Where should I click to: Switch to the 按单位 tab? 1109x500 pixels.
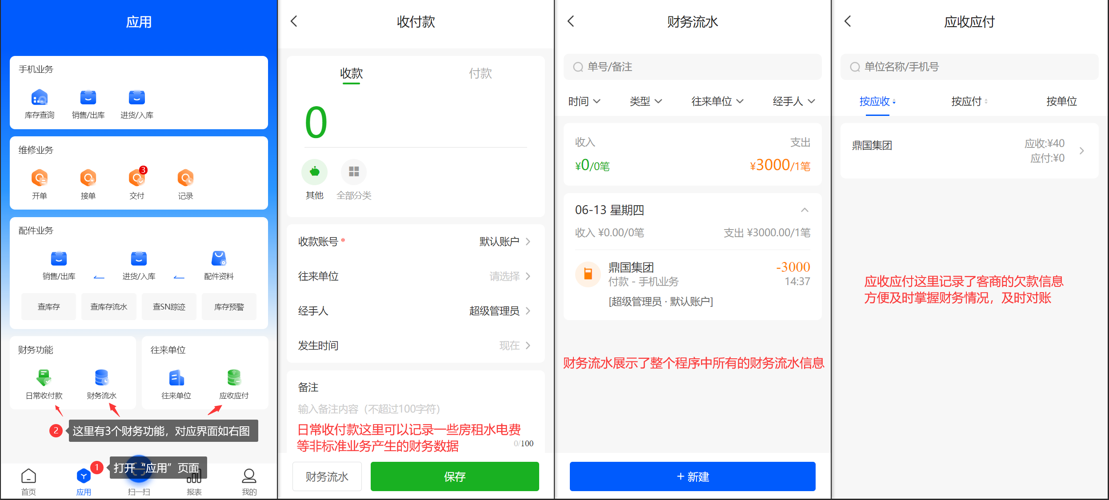[1061, 102]
